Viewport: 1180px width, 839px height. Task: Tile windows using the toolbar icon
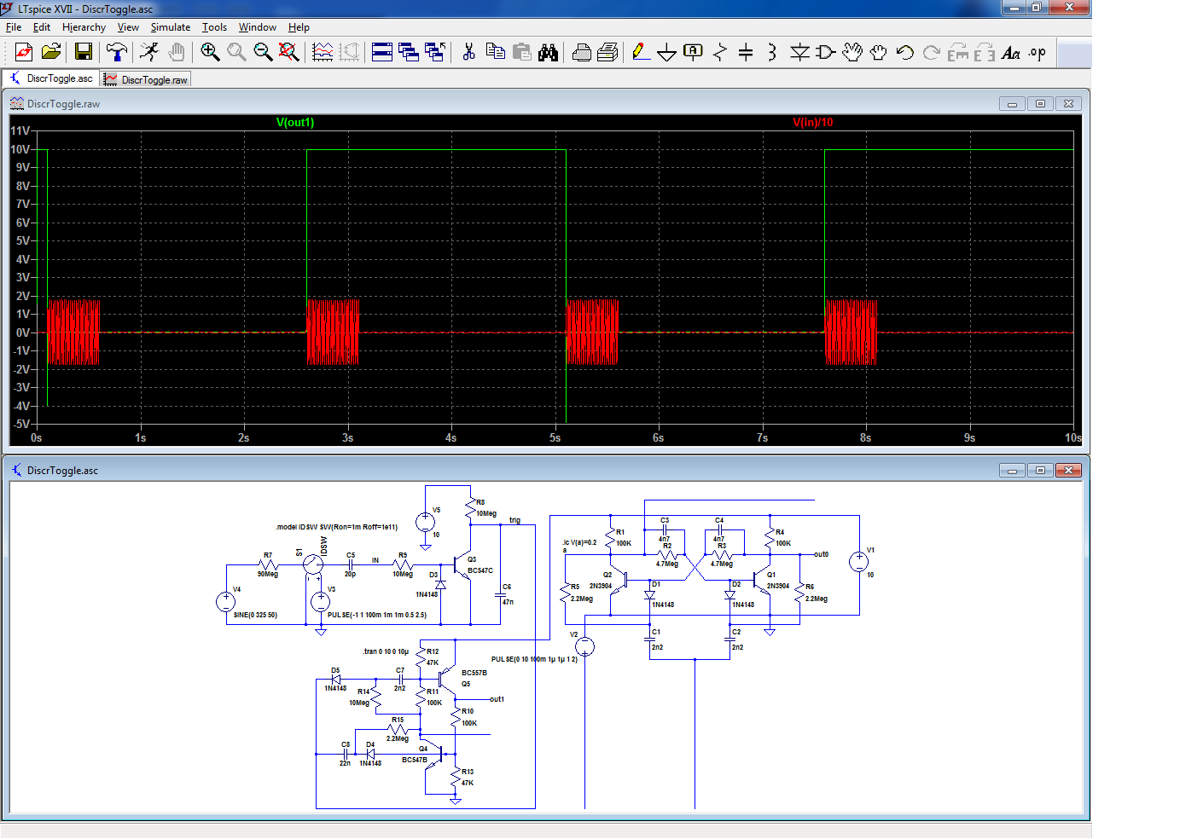click(382, 52)
